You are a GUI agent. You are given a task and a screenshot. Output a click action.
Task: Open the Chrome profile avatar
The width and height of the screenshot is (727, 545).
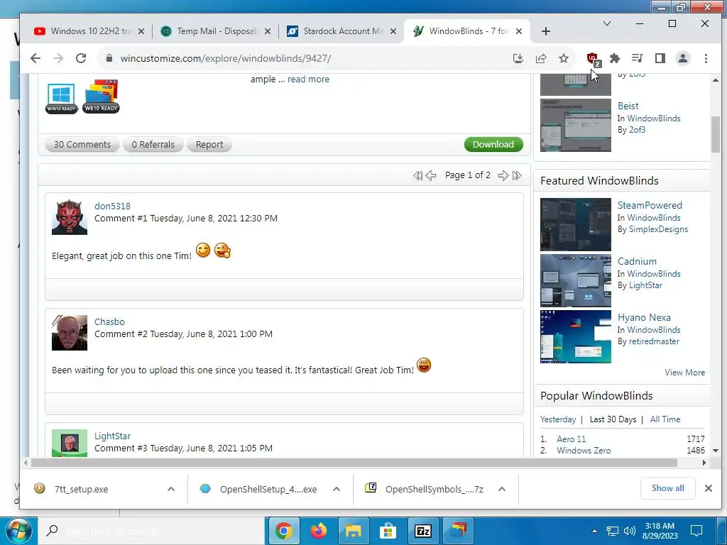coord(683,58)
